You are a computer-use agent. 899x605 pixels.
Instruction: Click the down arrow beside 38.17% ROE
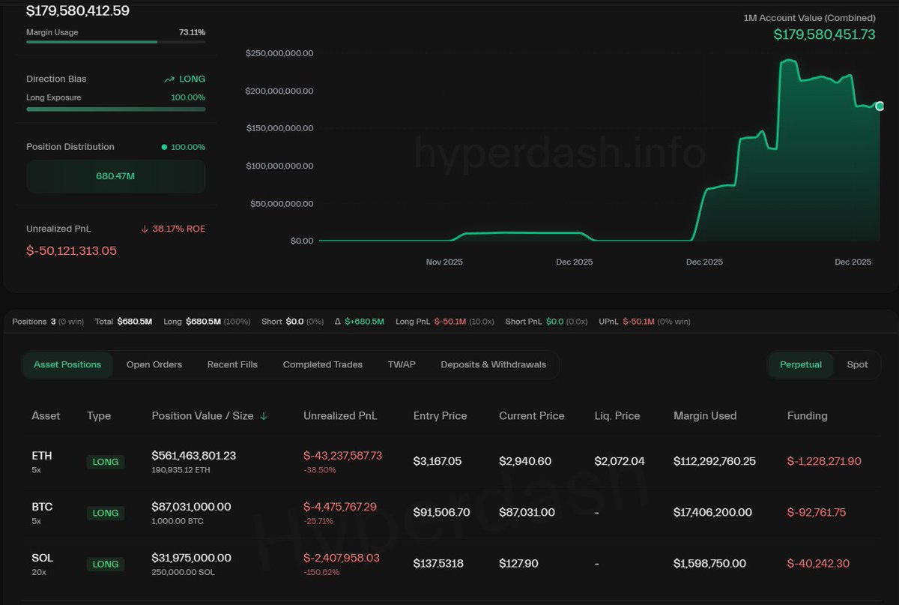(144, 229)
